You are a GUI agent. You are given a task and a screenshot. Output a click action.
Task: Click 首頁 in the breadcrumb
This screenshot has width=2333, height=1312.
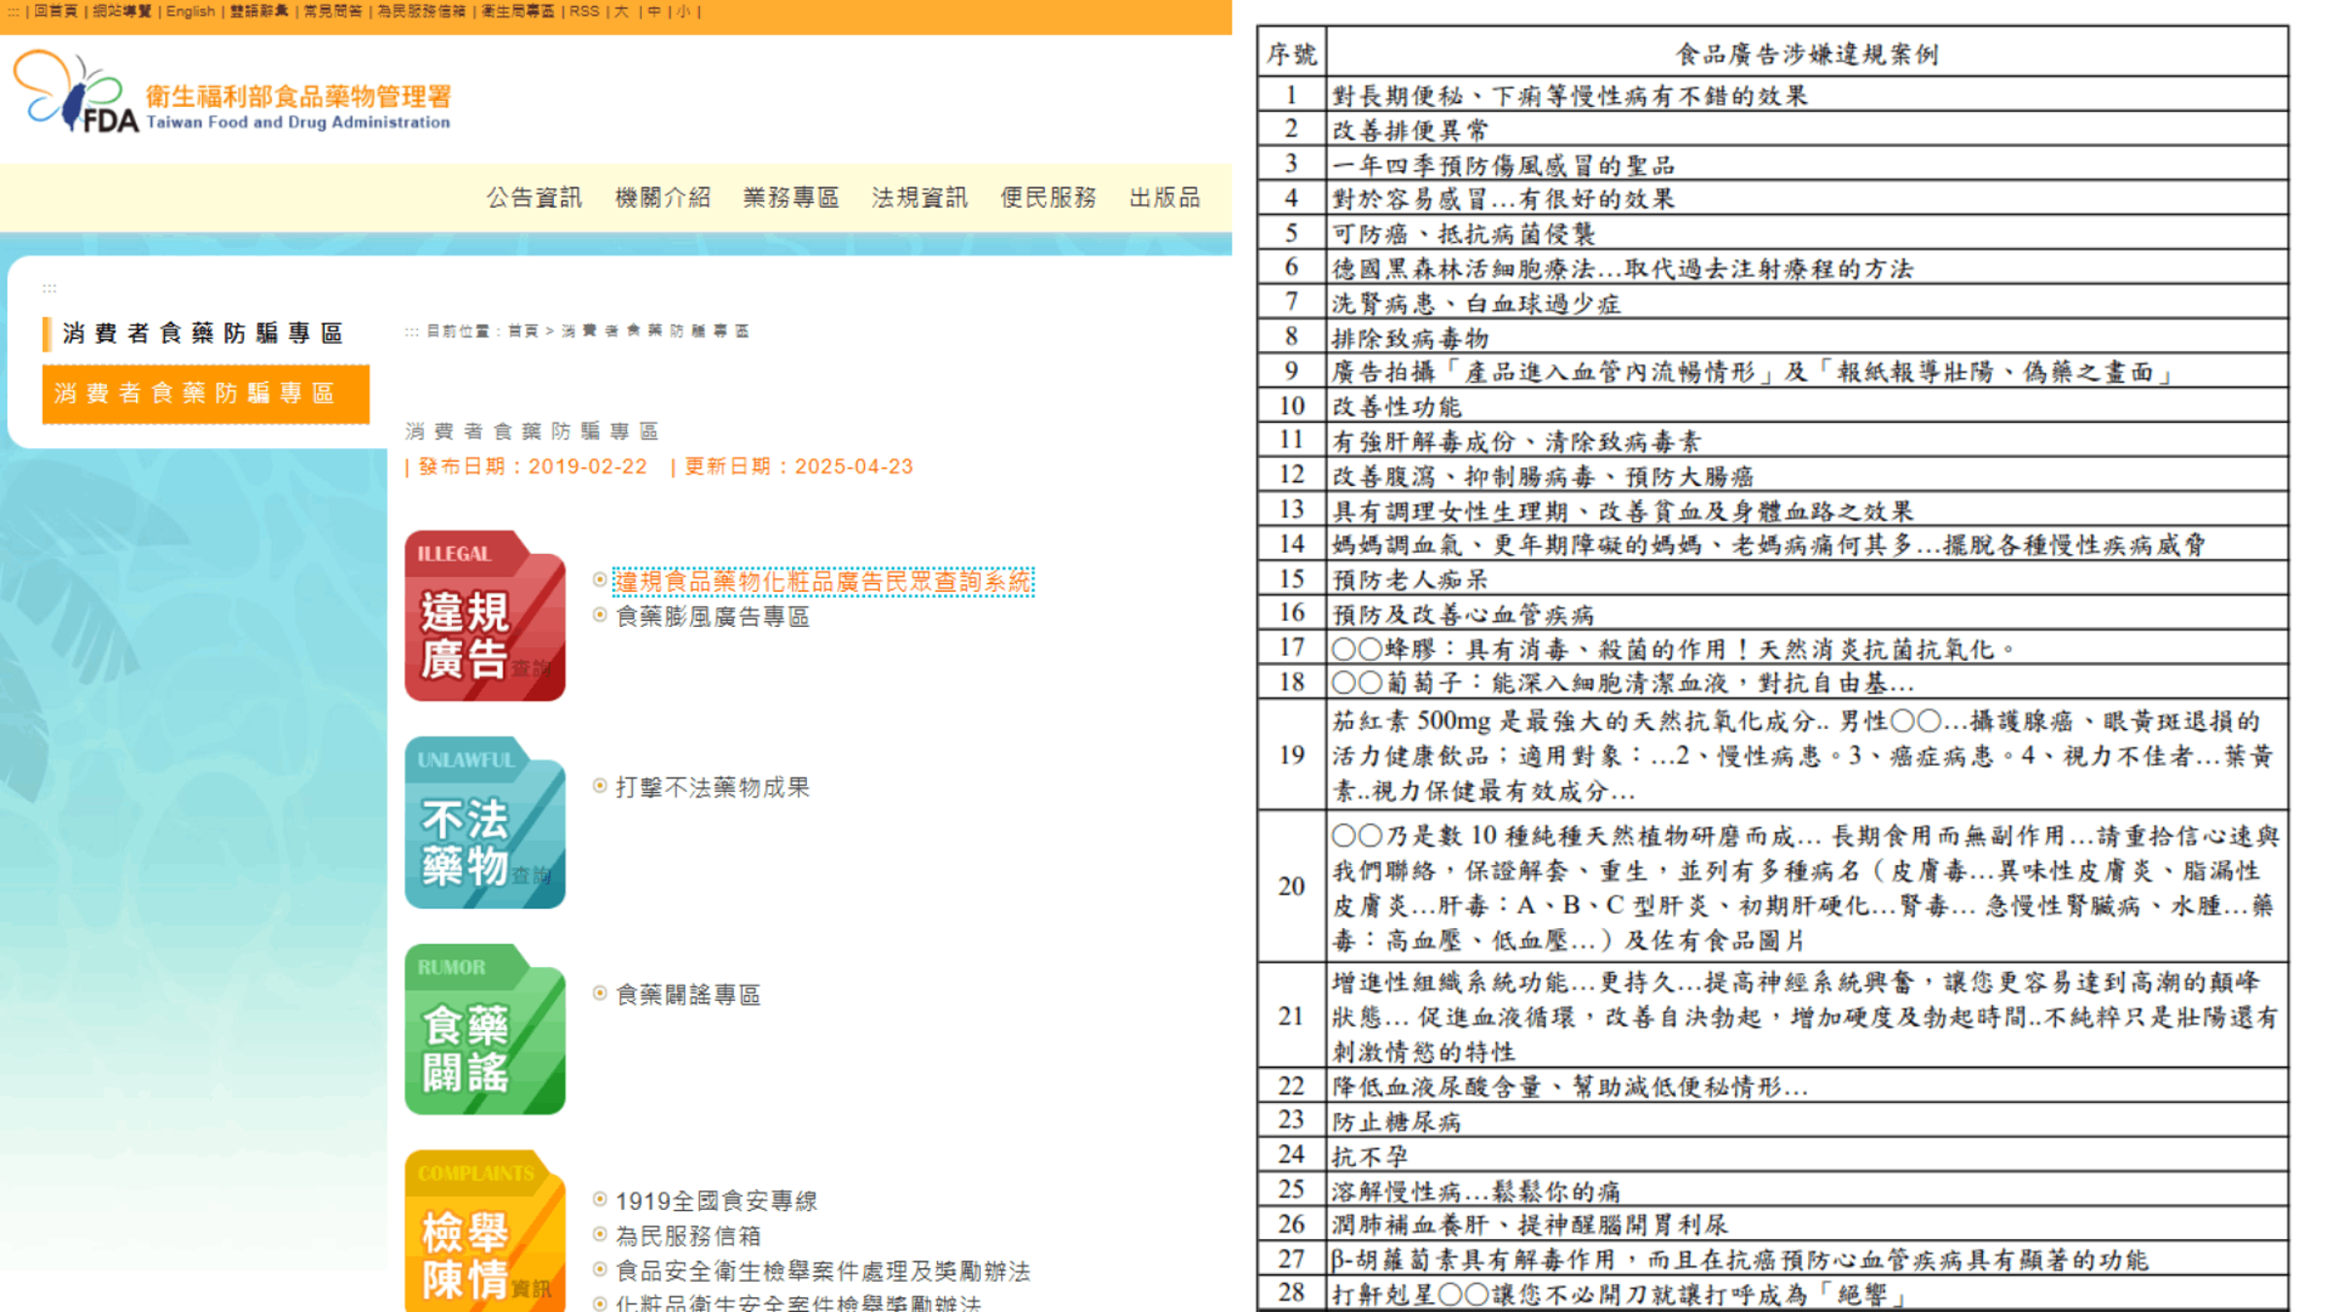tap(523, 331)
